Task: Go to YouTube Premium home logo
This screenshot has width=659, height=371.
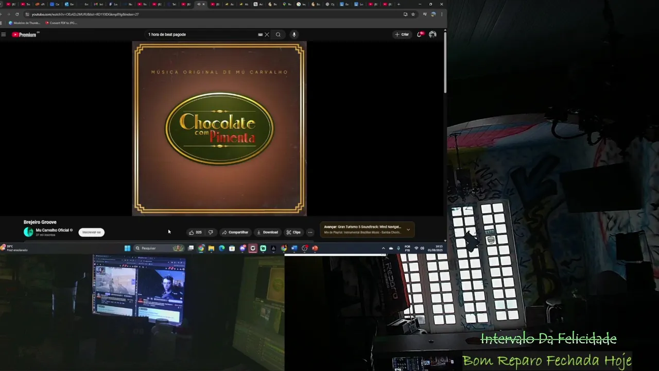Action: pyautogui.click(x=25, y=35)
